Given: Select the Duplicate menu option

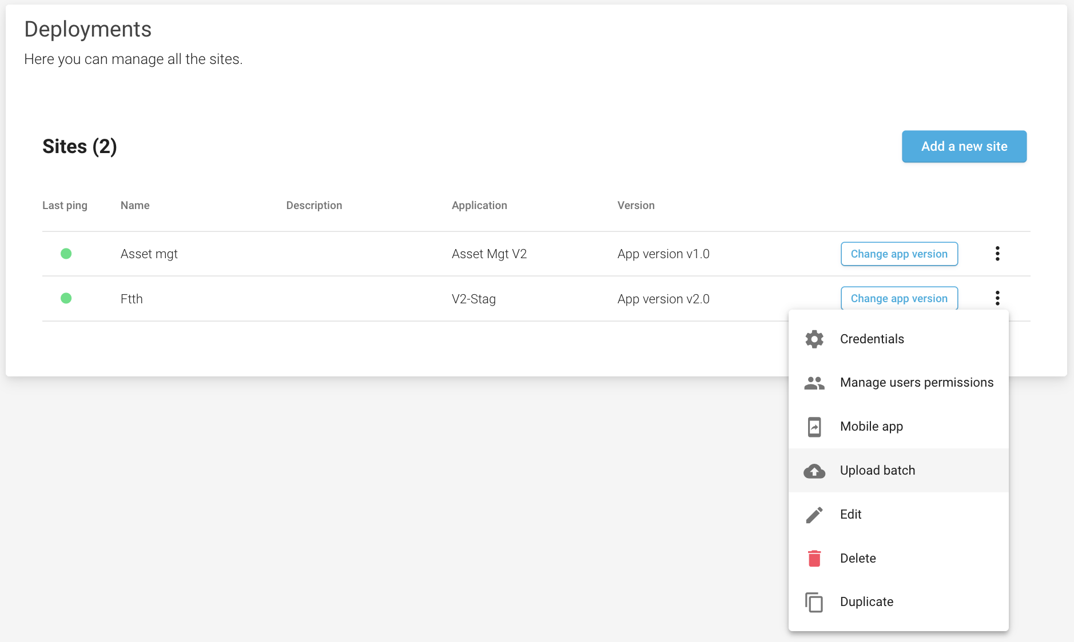Looking at the screenshot, I should pos(866,602).
